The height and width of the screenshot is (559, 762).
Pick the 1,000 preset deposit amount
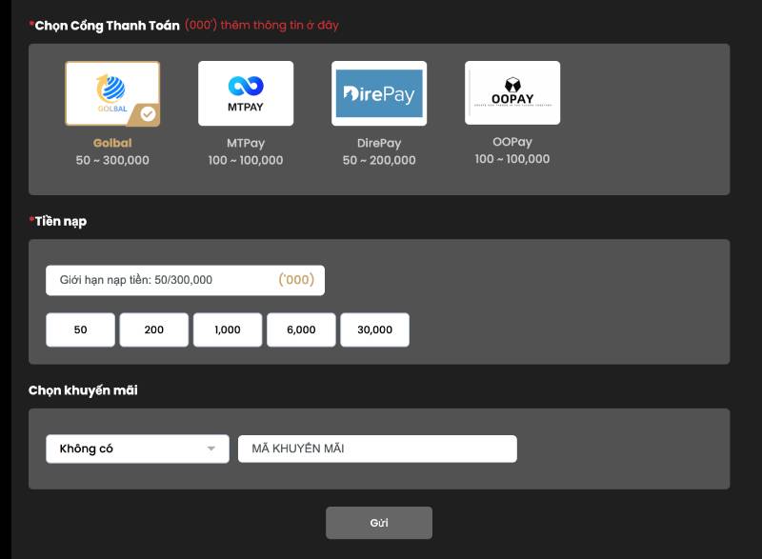228,329
